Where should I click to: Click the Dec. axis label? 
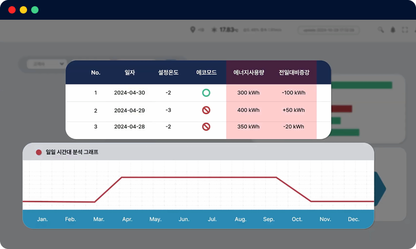tap(354, 219)
